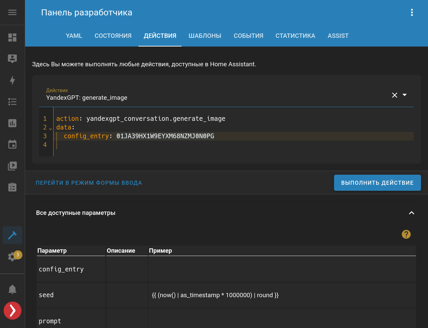
Task: Open the History chart icon
Action: point(12,123)
